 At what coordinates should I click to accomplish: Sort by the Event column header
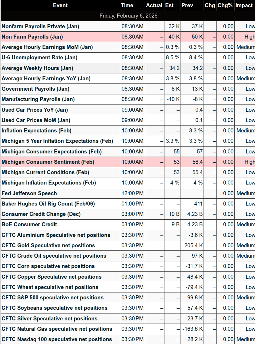coord(60,5)
